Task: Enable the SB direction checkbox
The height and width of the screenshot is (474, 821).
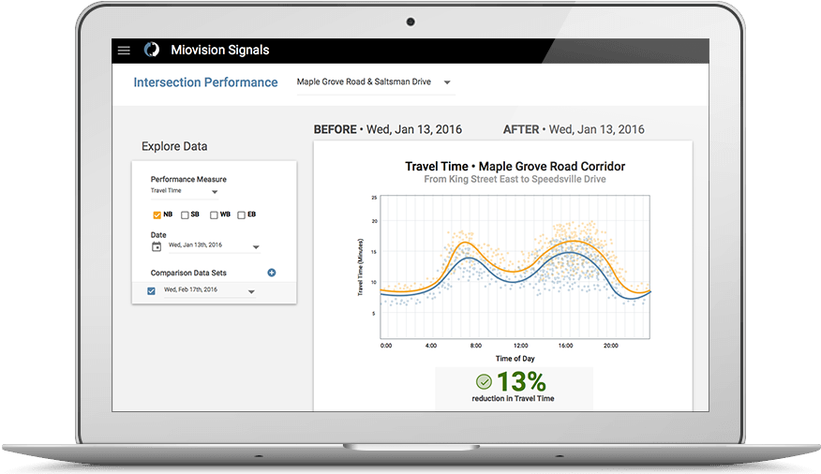Action: coord(185,215)
